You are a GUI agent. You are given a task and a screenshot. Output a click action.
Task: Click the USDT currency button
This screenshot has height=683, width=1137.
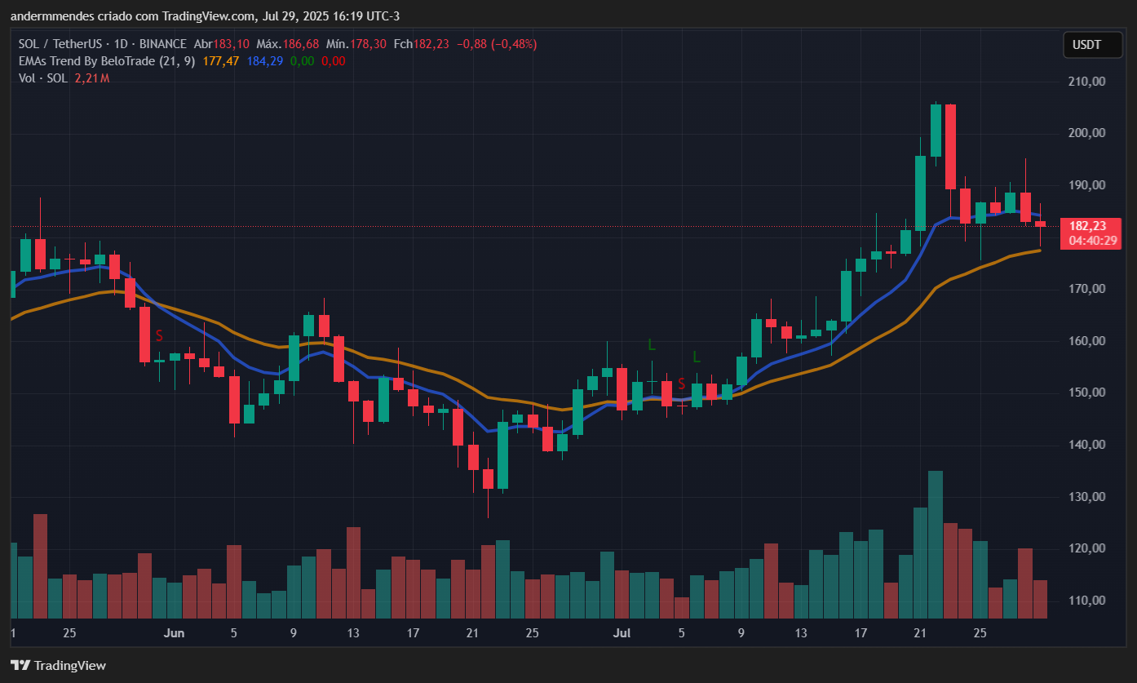[1092, 45]
